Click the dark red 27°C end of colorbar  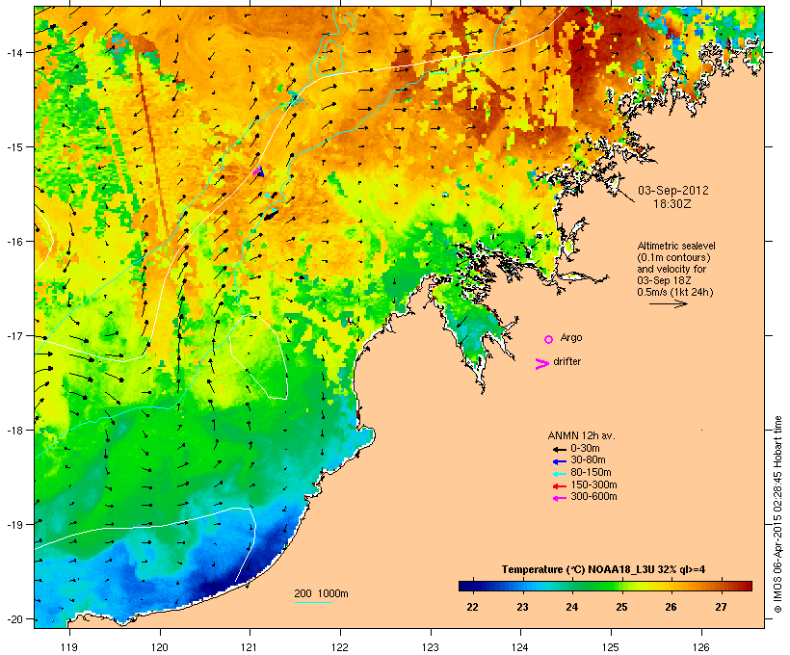[743, 586]
